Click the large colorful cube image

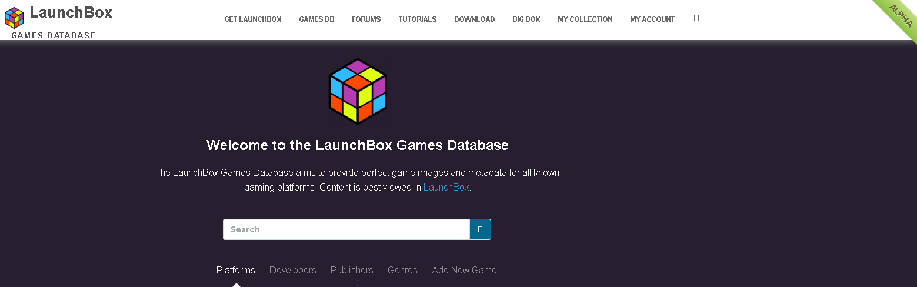(358, 91)
